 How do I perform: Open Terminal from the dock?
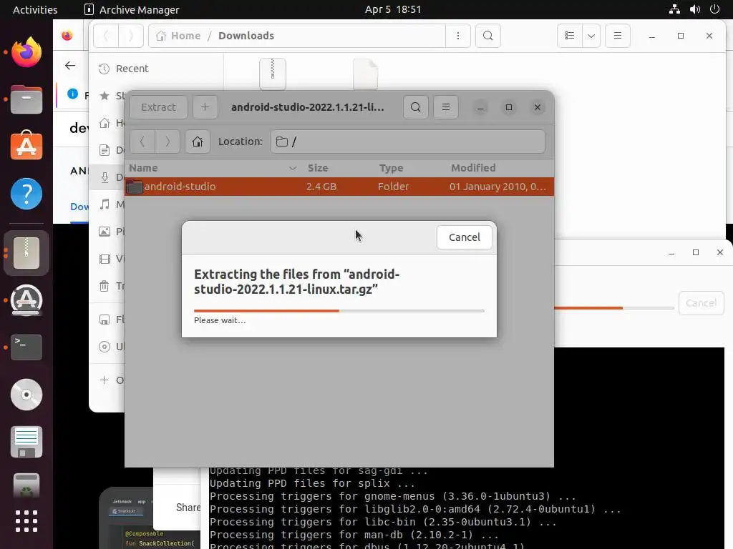26,347
